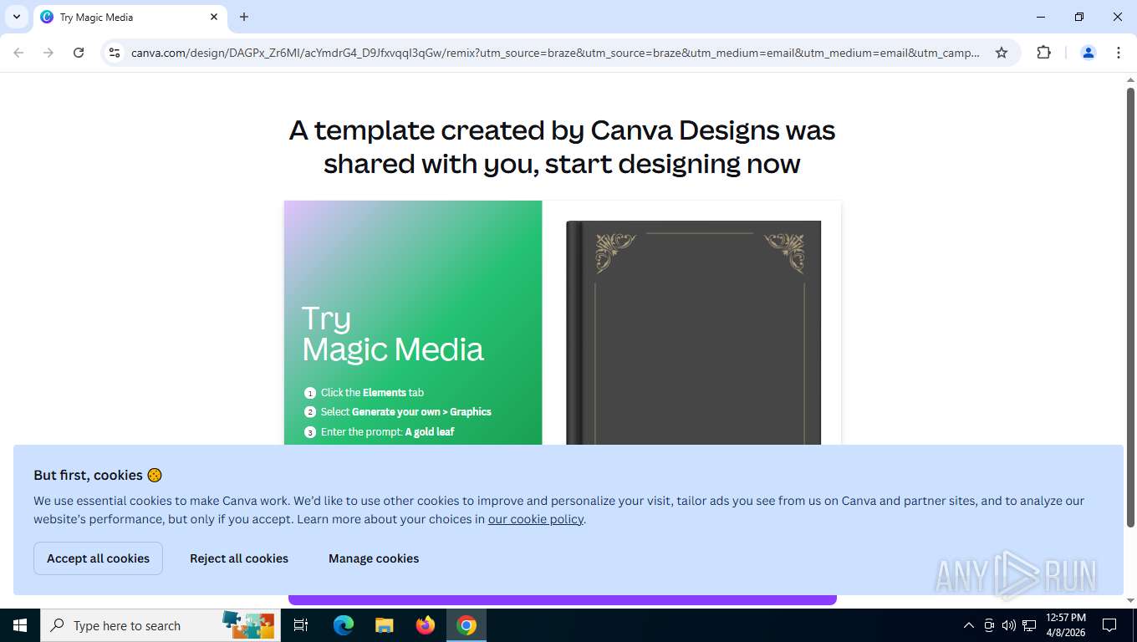Open Task View on the taskbar
This screenshot has height=642, width=1137.
301,625
